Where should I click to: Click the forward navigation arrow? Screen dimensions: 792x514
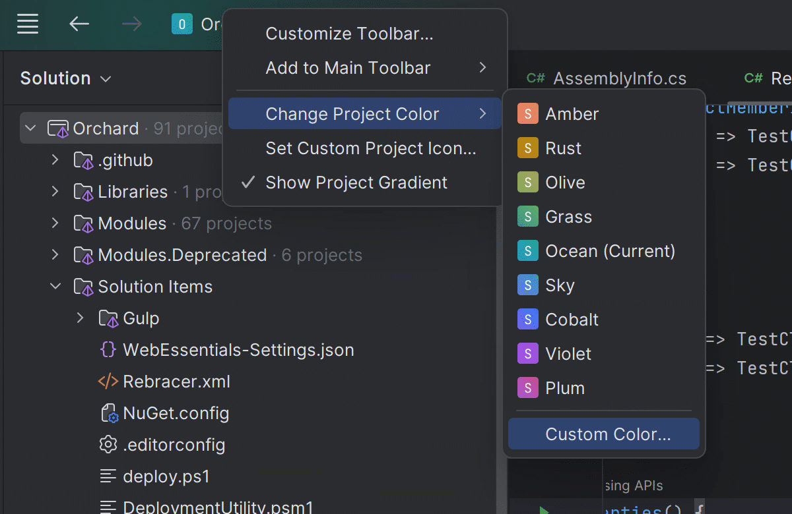tap(132, 24)
